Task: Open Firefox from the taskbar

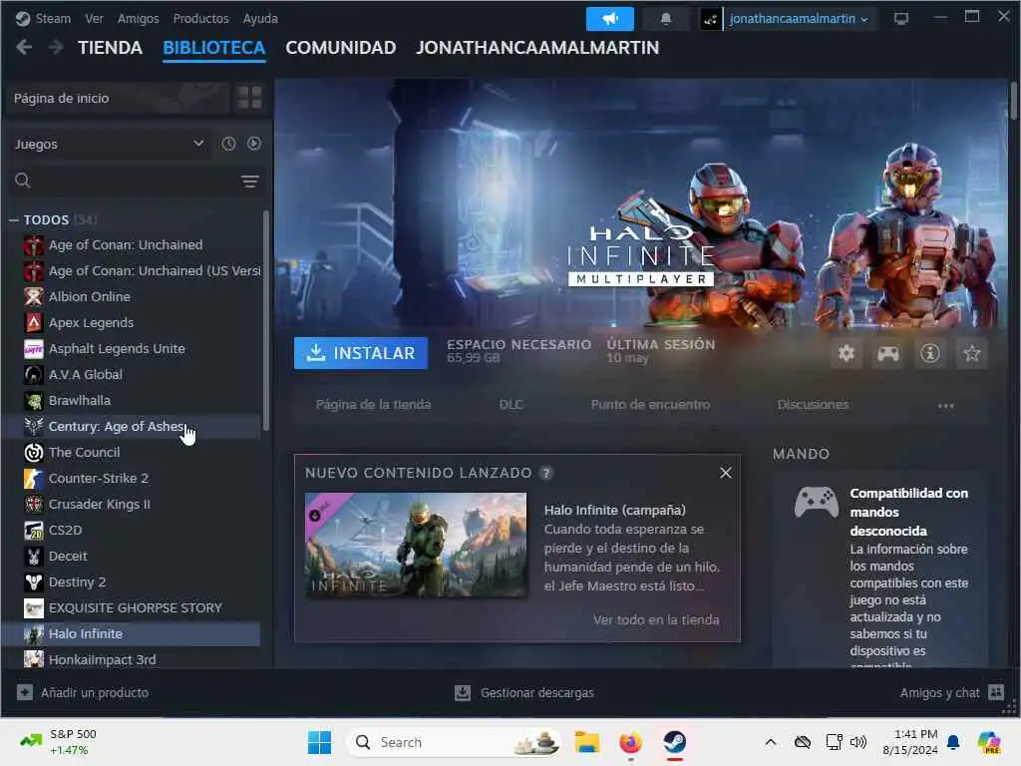Action: click(630, 742)
